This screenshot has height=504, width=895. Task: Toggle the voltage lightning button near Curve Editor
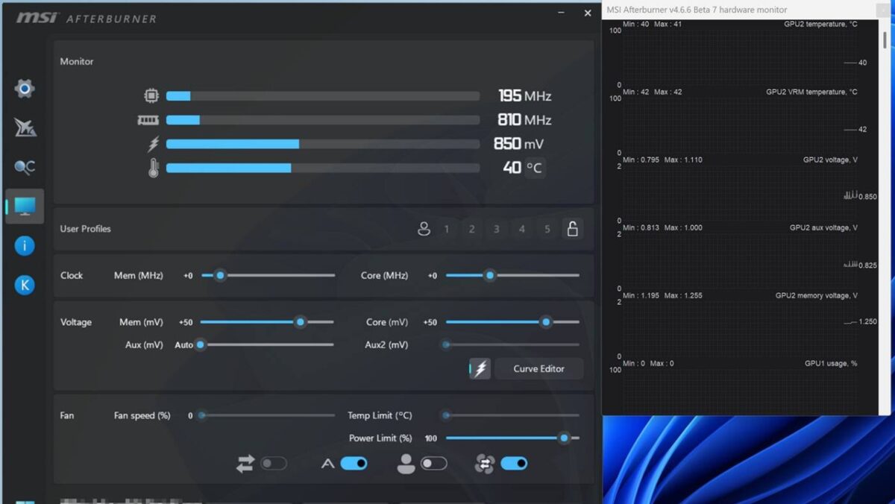coord(480,368)
